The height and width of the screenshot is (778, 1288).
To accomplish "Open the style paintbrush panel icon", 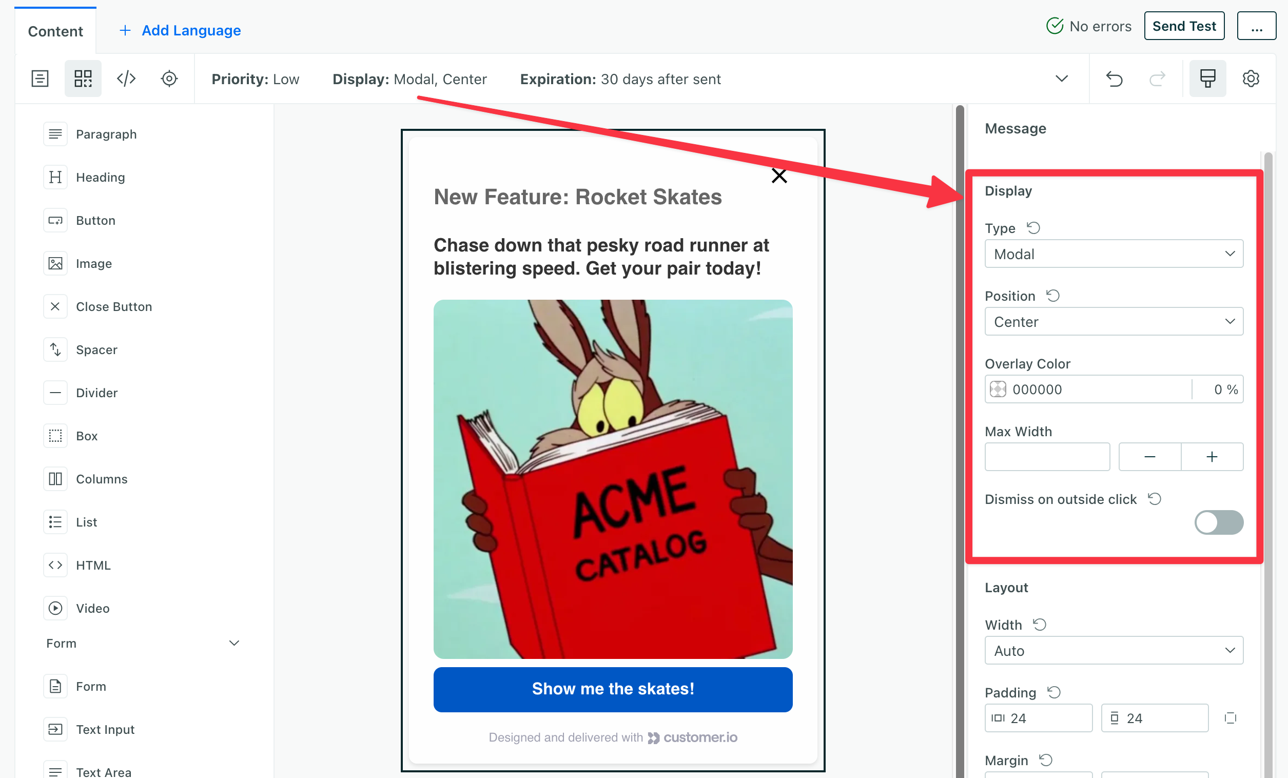I will (1207, 79).
